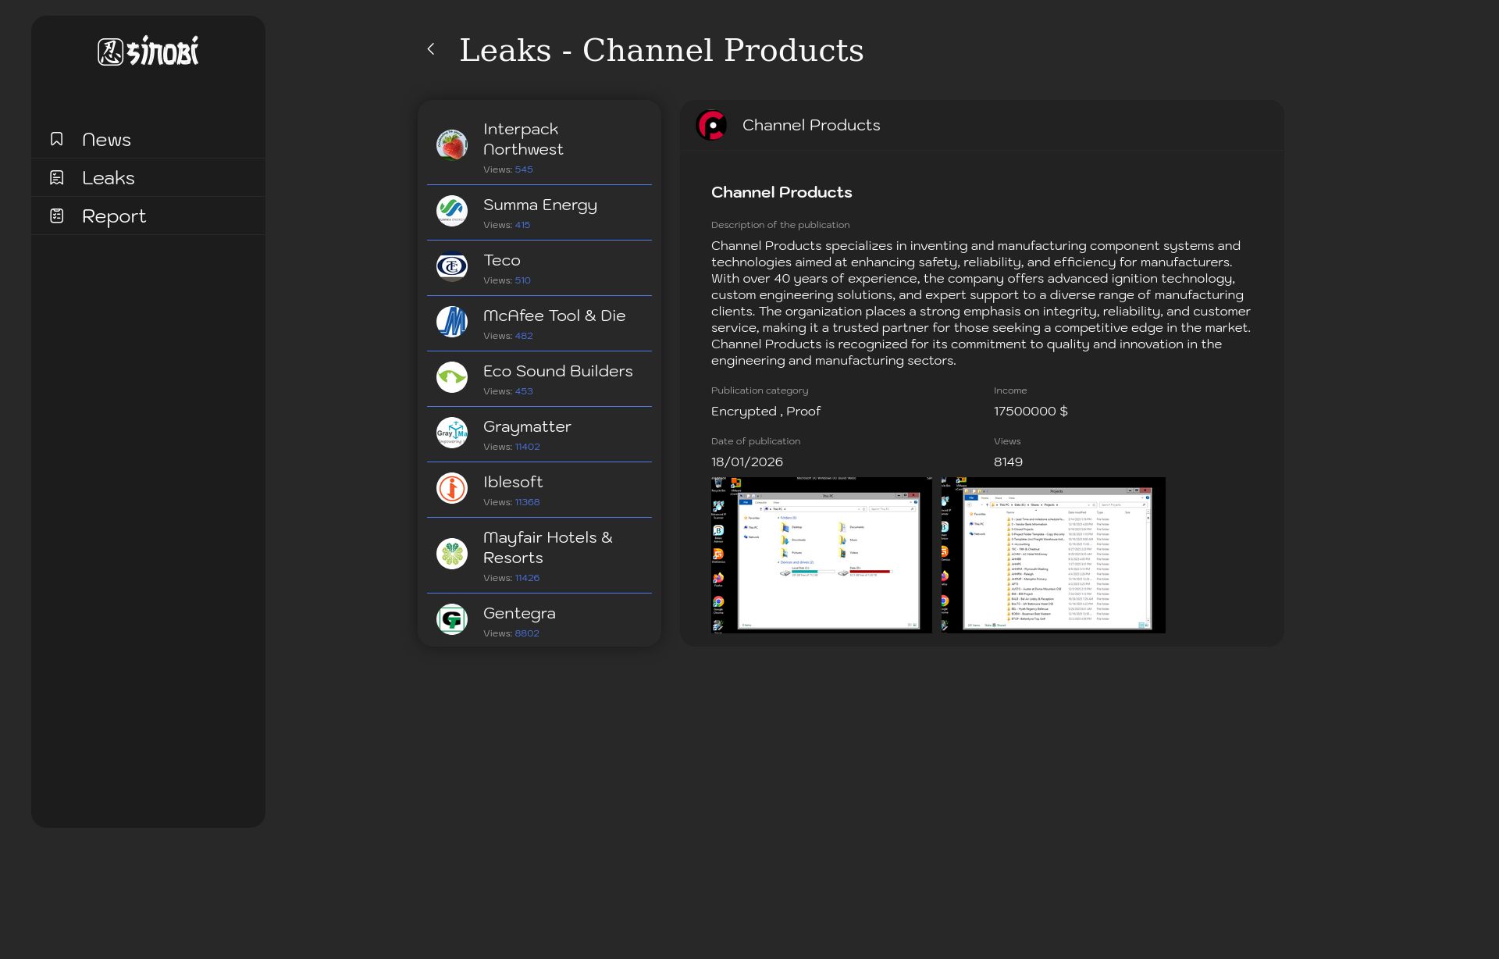The height and width of the screenshot is (959, 1499).
Task: Click the Leaks sidebar menu label
Action: pos(109,178)
